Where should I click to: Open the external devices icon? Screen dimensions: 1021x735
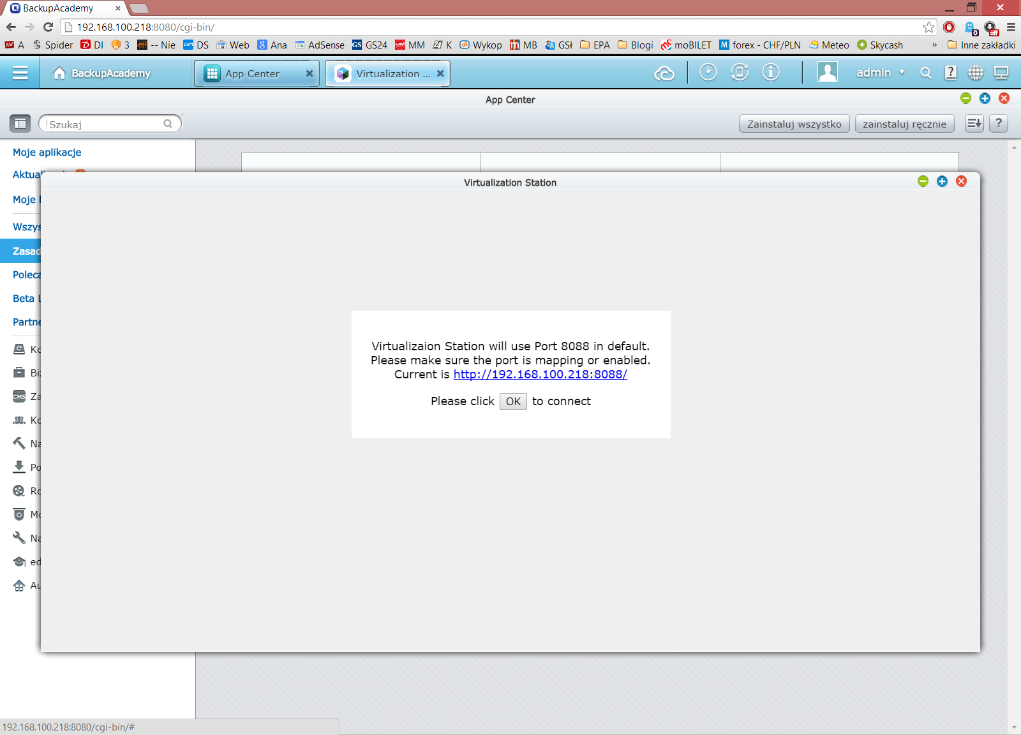click(x=739, y=72)
